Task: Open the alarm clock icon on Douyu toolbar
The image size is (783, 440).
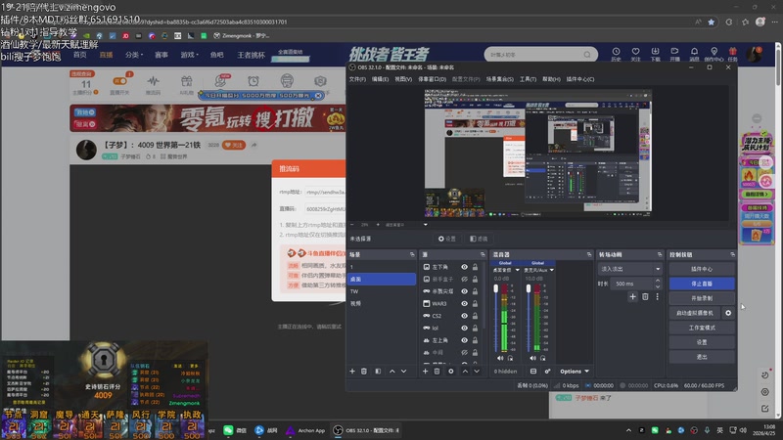Action: 253,81
